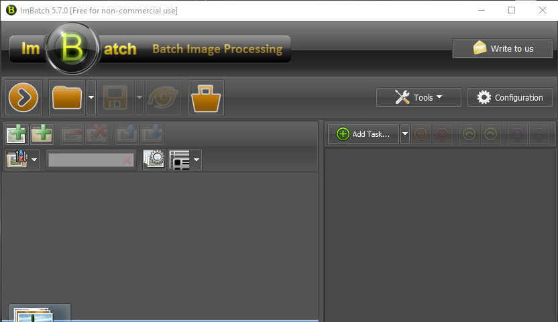Viewport: 558px width, 322px height.
Task: Click Add Task button
Action: [364, 134]
